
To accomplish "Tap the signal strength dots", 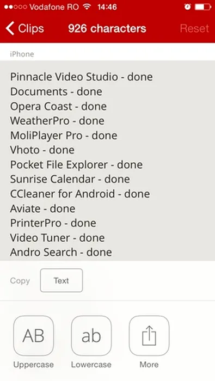I will 15,7.
